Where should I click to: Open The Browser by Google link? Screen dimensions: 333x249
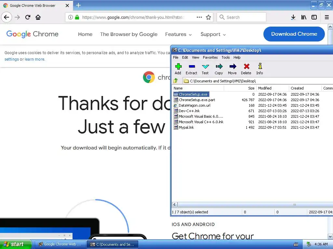(x=129, y=34)
